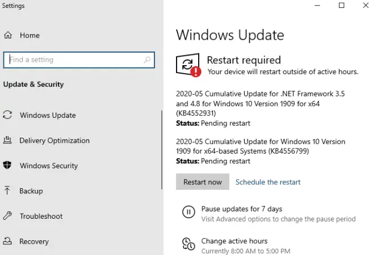The image size is (369, 255).
Task: Click the Windows Update page heading
Action: coord(230,35)
